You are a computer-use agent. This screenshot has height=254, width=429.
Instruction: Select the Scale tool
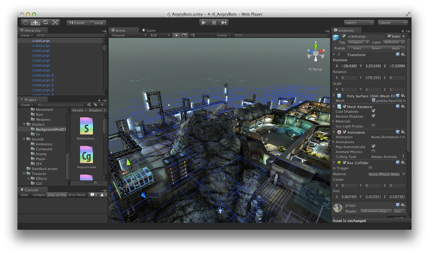56,22
